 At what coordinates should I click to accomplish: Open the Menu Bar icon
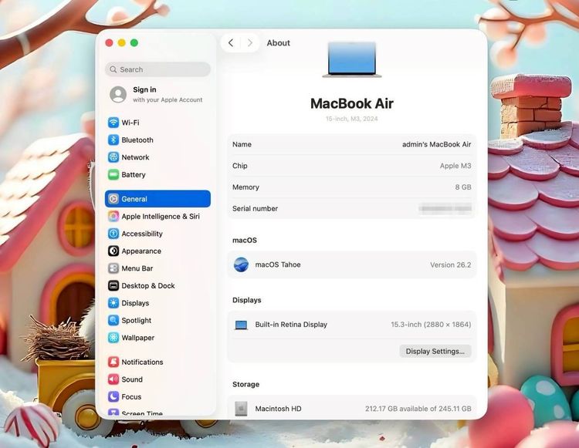pos(113,268)
